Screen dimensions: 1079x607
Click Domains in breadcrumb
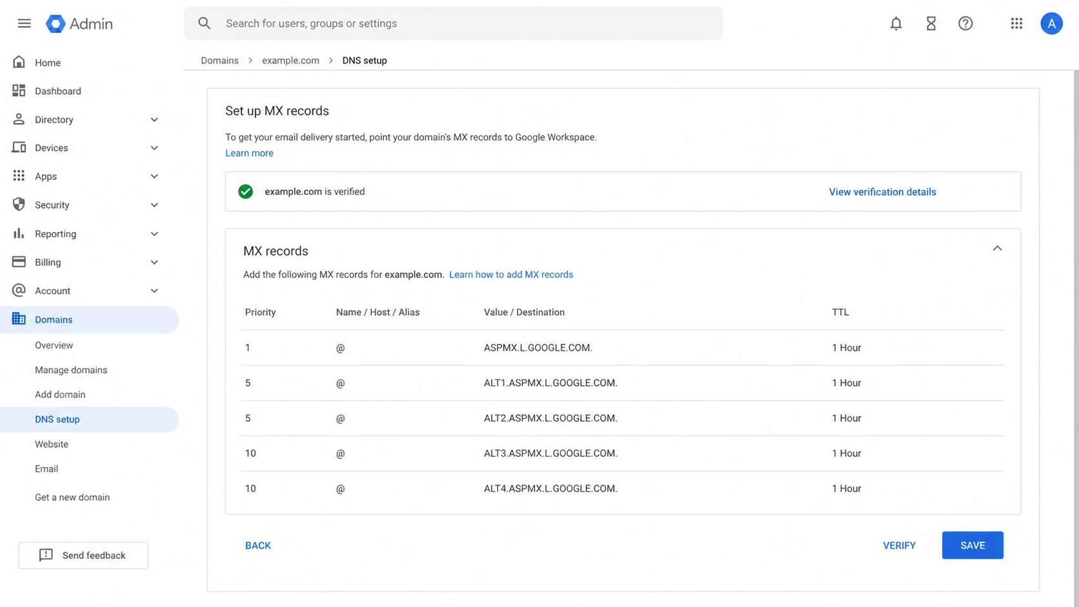tap(219, 60)
